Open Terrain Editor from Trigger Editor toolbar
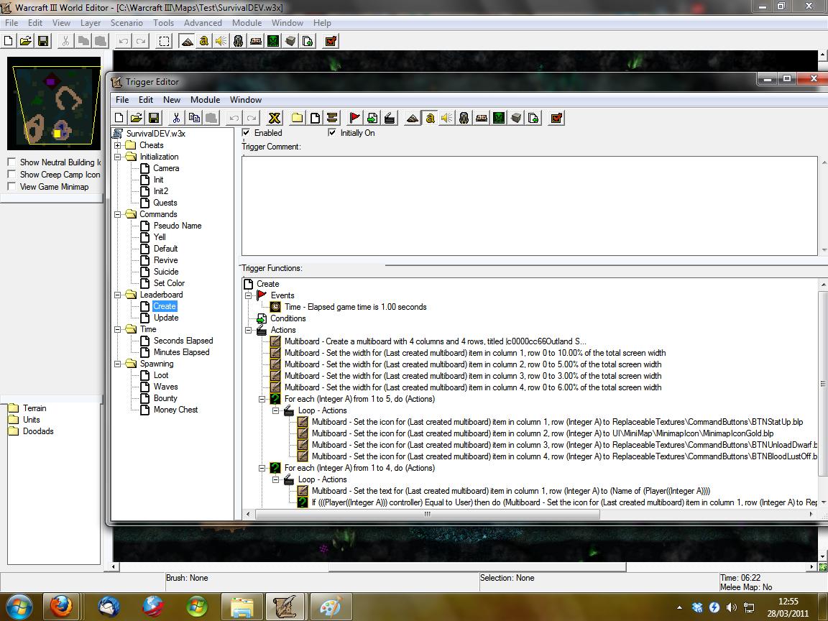 [413, 118]
